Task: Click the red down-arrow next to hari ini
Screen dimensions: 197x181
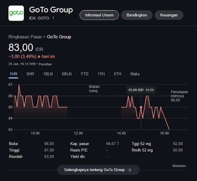Action: pyautogui.click(x=39, y=56)
